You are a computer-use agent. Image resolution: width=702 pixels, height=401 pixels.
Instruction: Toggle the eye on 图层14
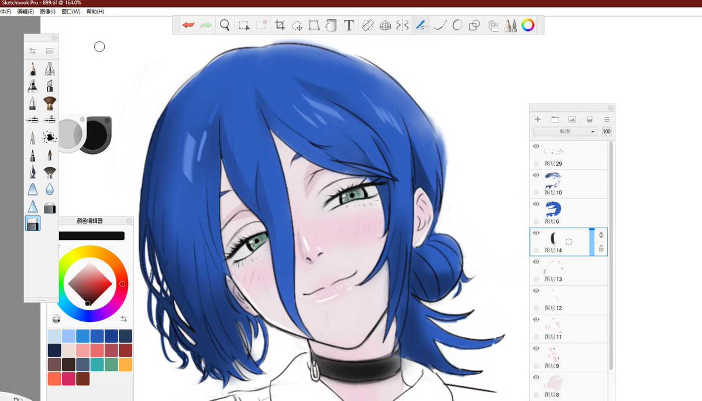pyautogui.click(x=536, y=233)
